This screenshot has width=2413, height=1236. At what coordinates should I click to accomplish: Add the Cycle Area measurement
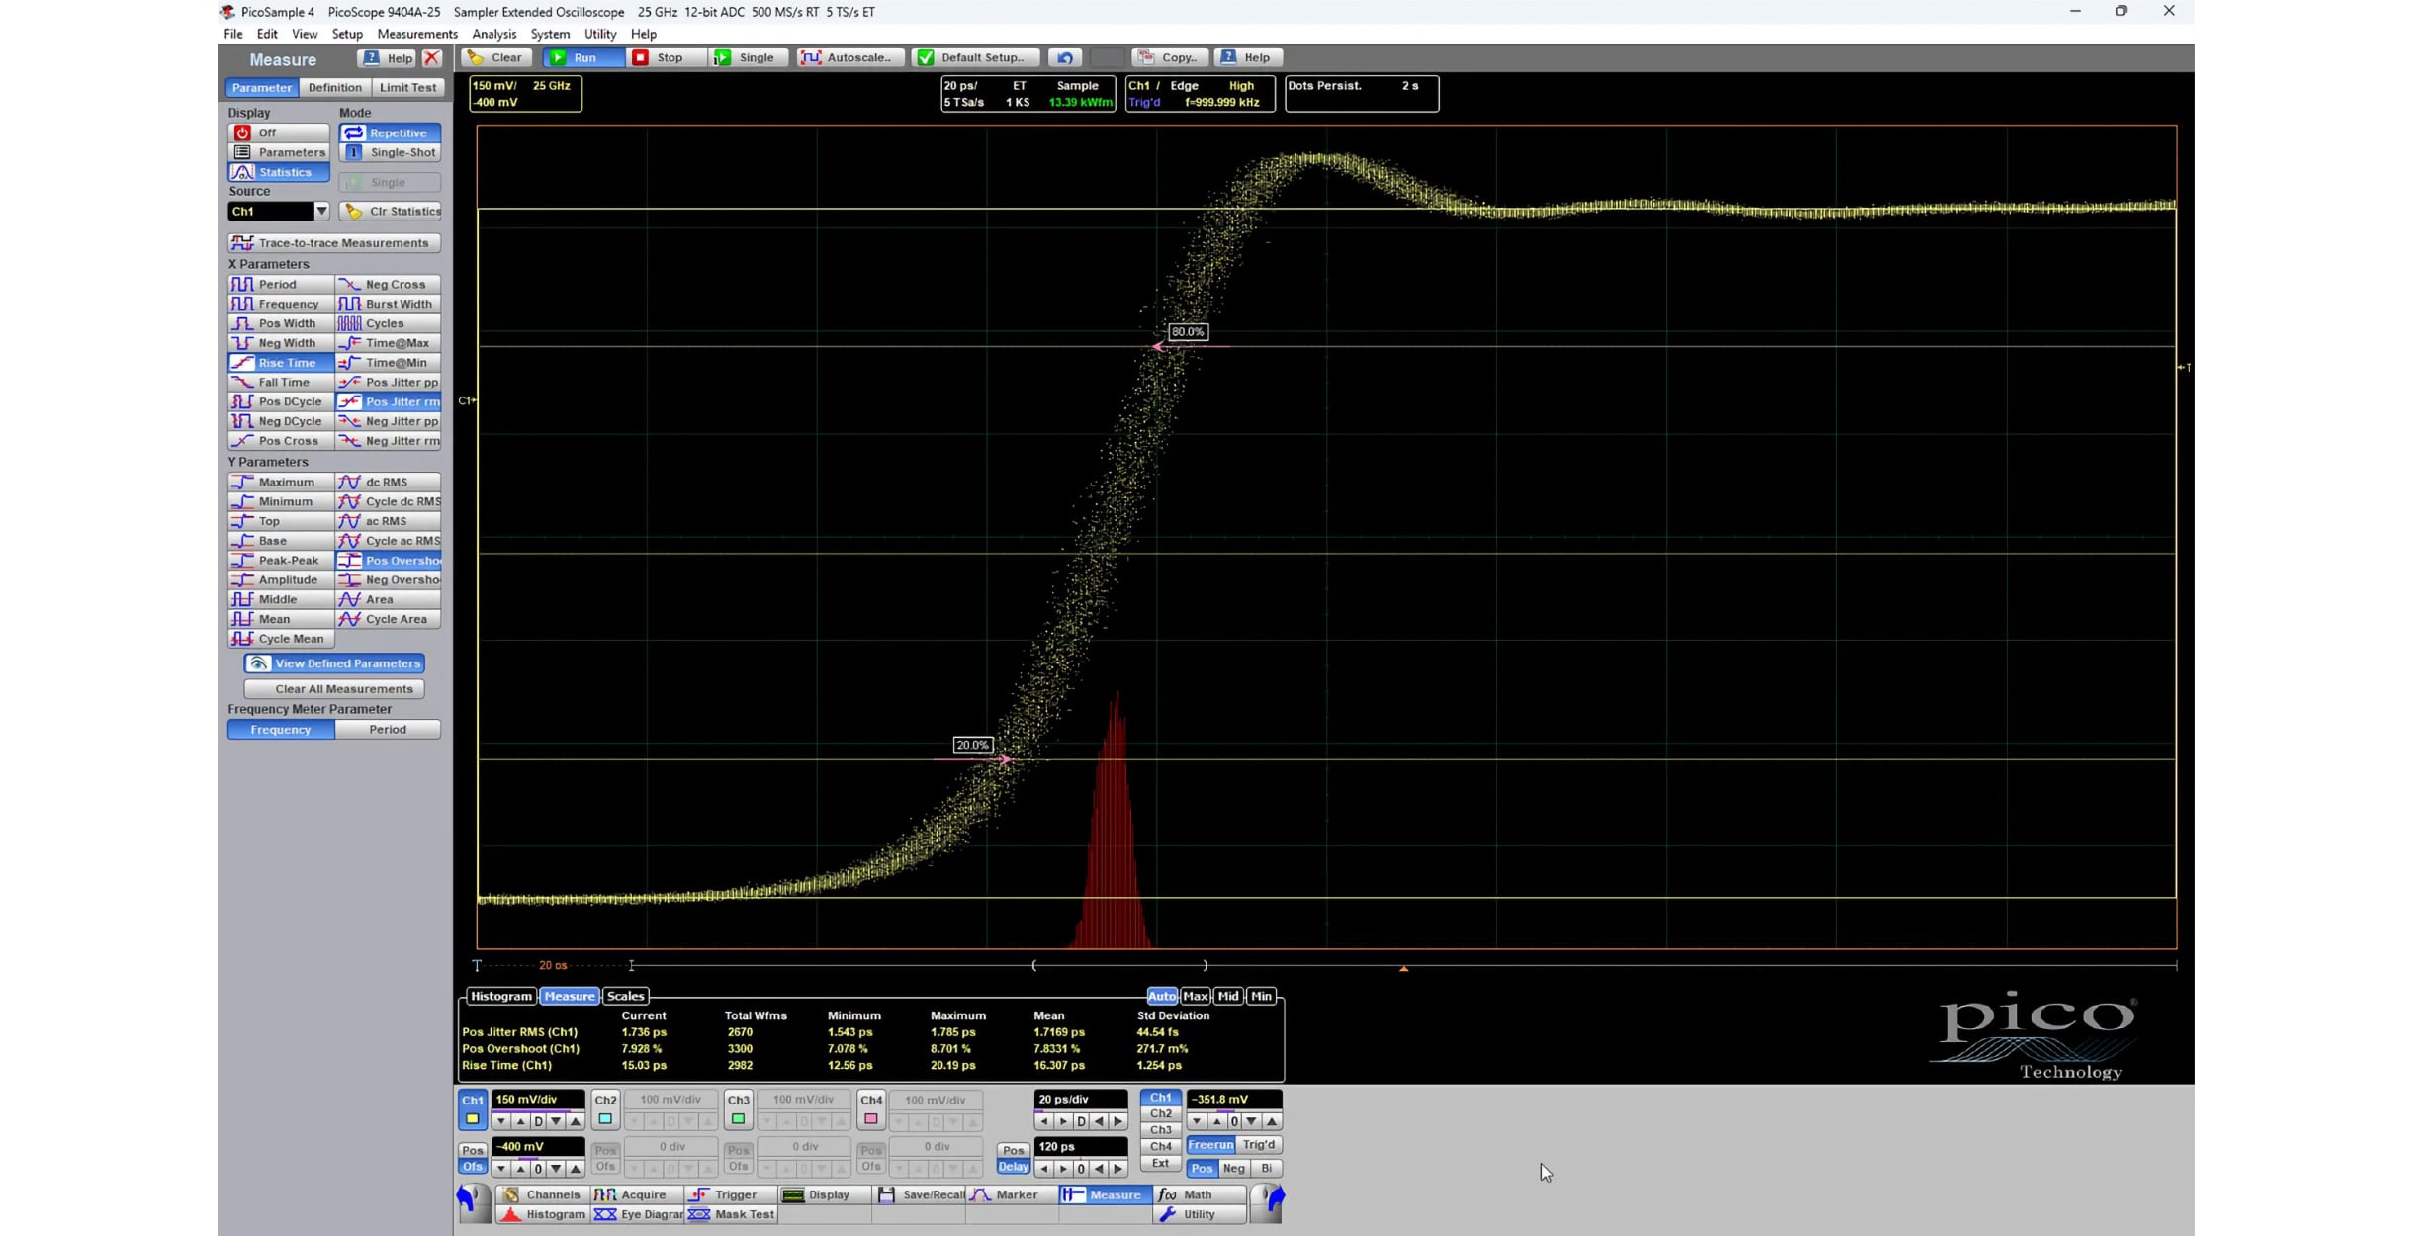tap(389, 620)
